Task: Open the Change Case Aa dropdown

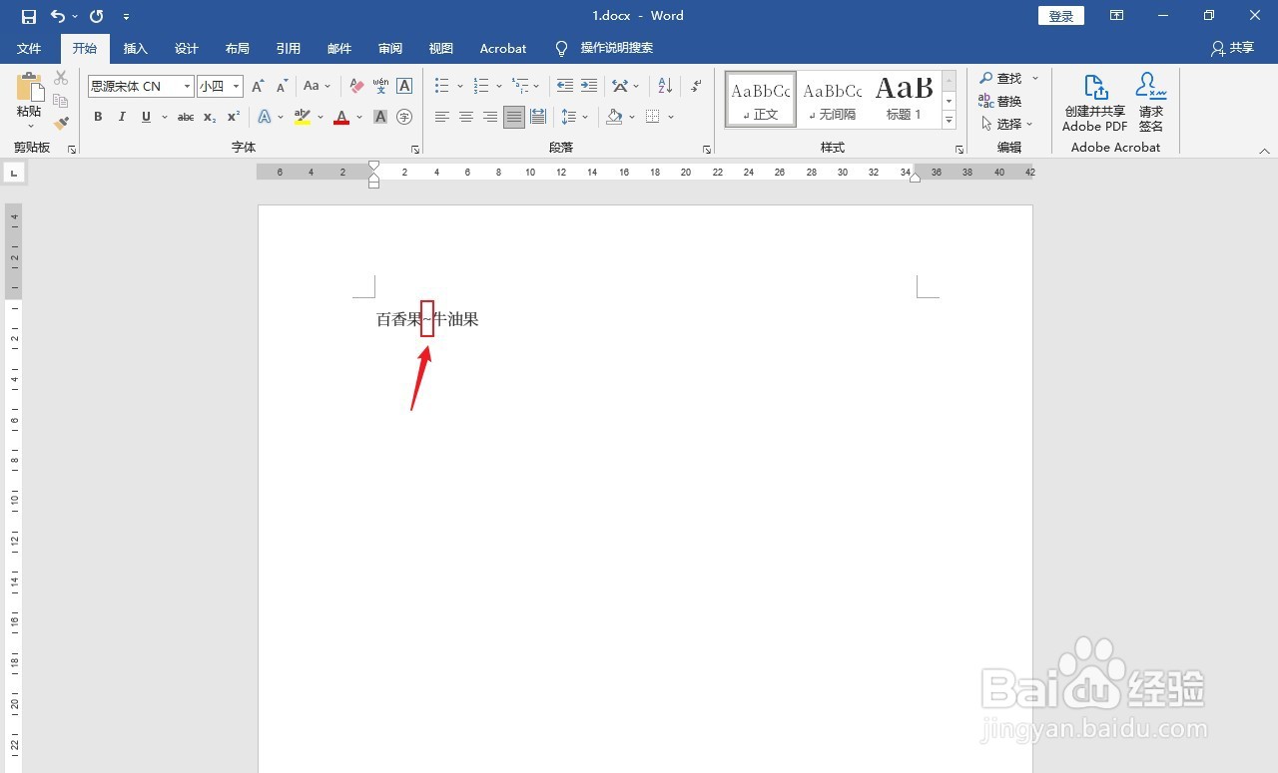Action: coord(317,86)
